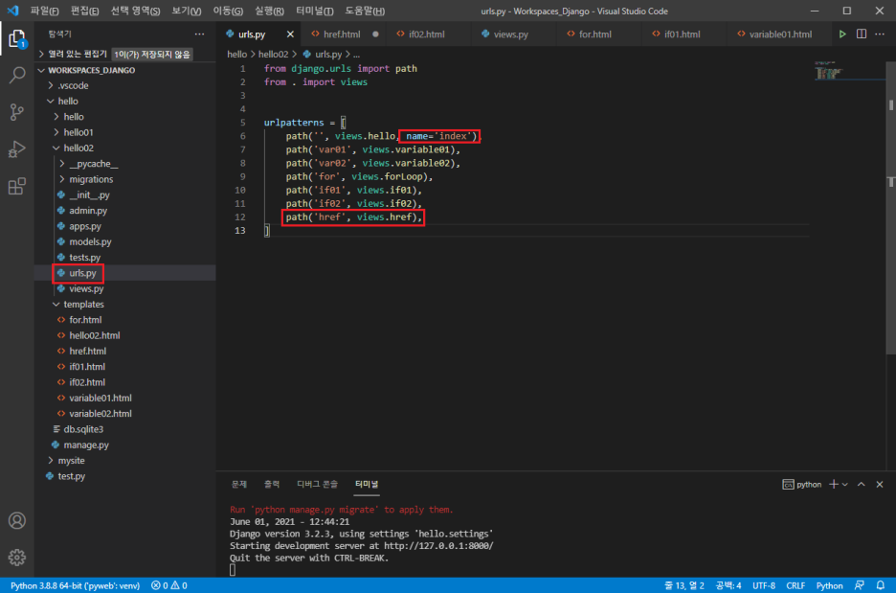Close the terminal panel
896x593 pixels.
(x=880, y=485)
